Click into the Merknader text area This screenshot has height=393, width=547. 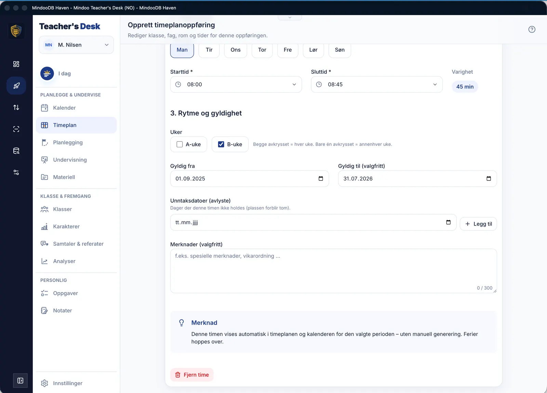click(x=333, y=271)
